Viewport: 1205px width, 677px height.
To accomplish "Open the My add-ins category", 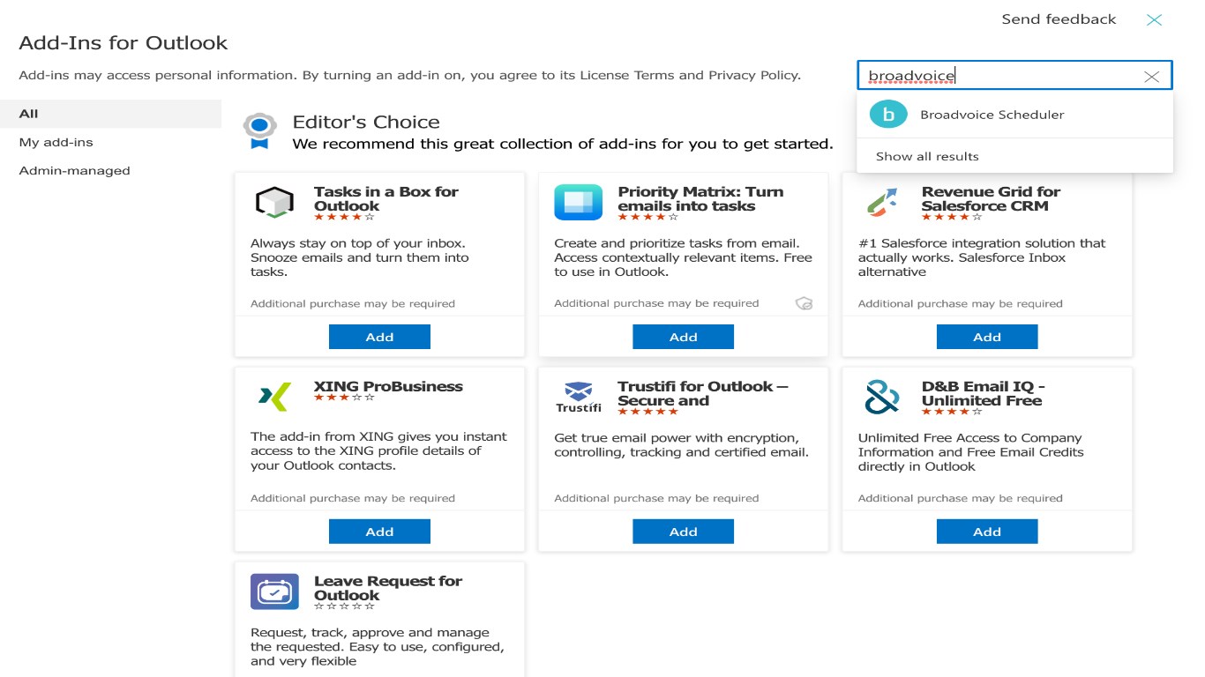I will pos(56,142).
